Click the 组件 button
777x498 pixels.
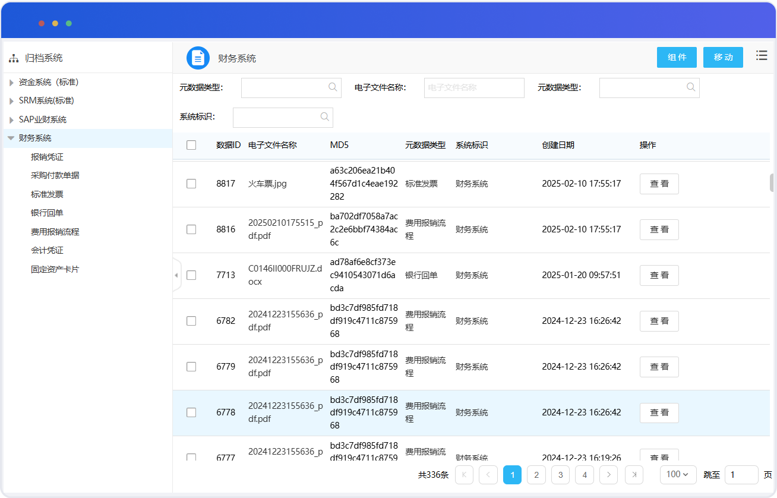point(677,57)
